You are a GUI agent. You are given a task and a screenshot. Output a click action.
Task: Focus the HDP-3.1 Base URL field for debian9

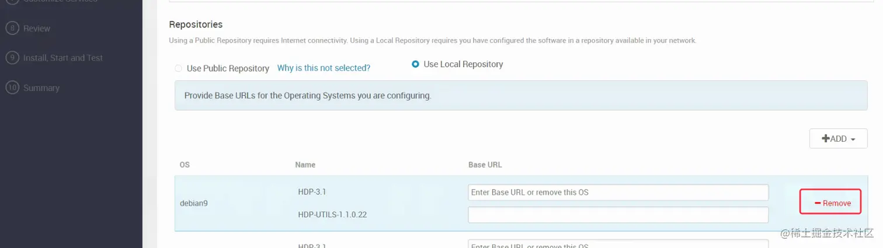618,192
